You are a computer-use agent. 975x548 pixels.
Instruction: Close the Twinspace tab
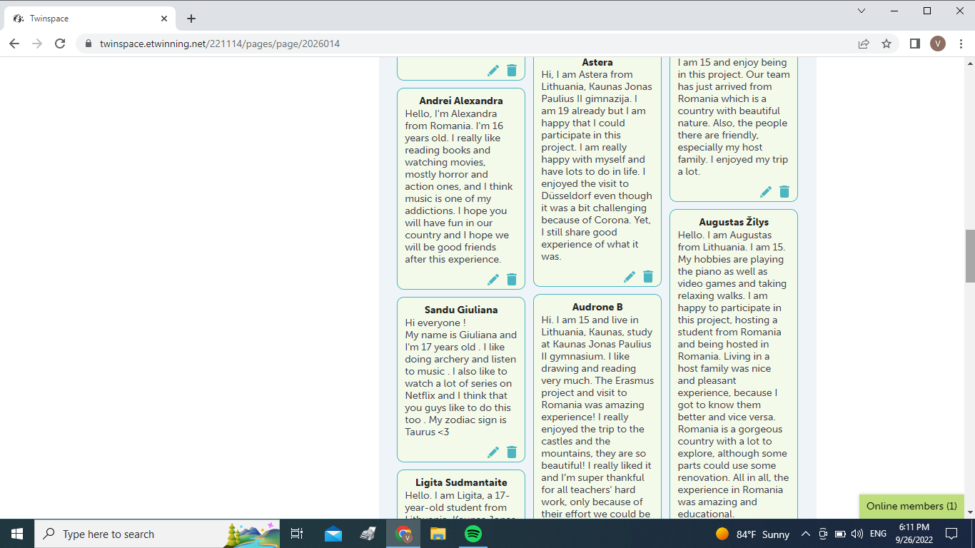164,19
